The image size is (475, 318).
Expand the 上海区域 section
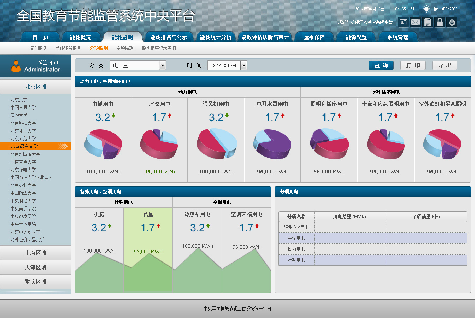click(35, 253)
